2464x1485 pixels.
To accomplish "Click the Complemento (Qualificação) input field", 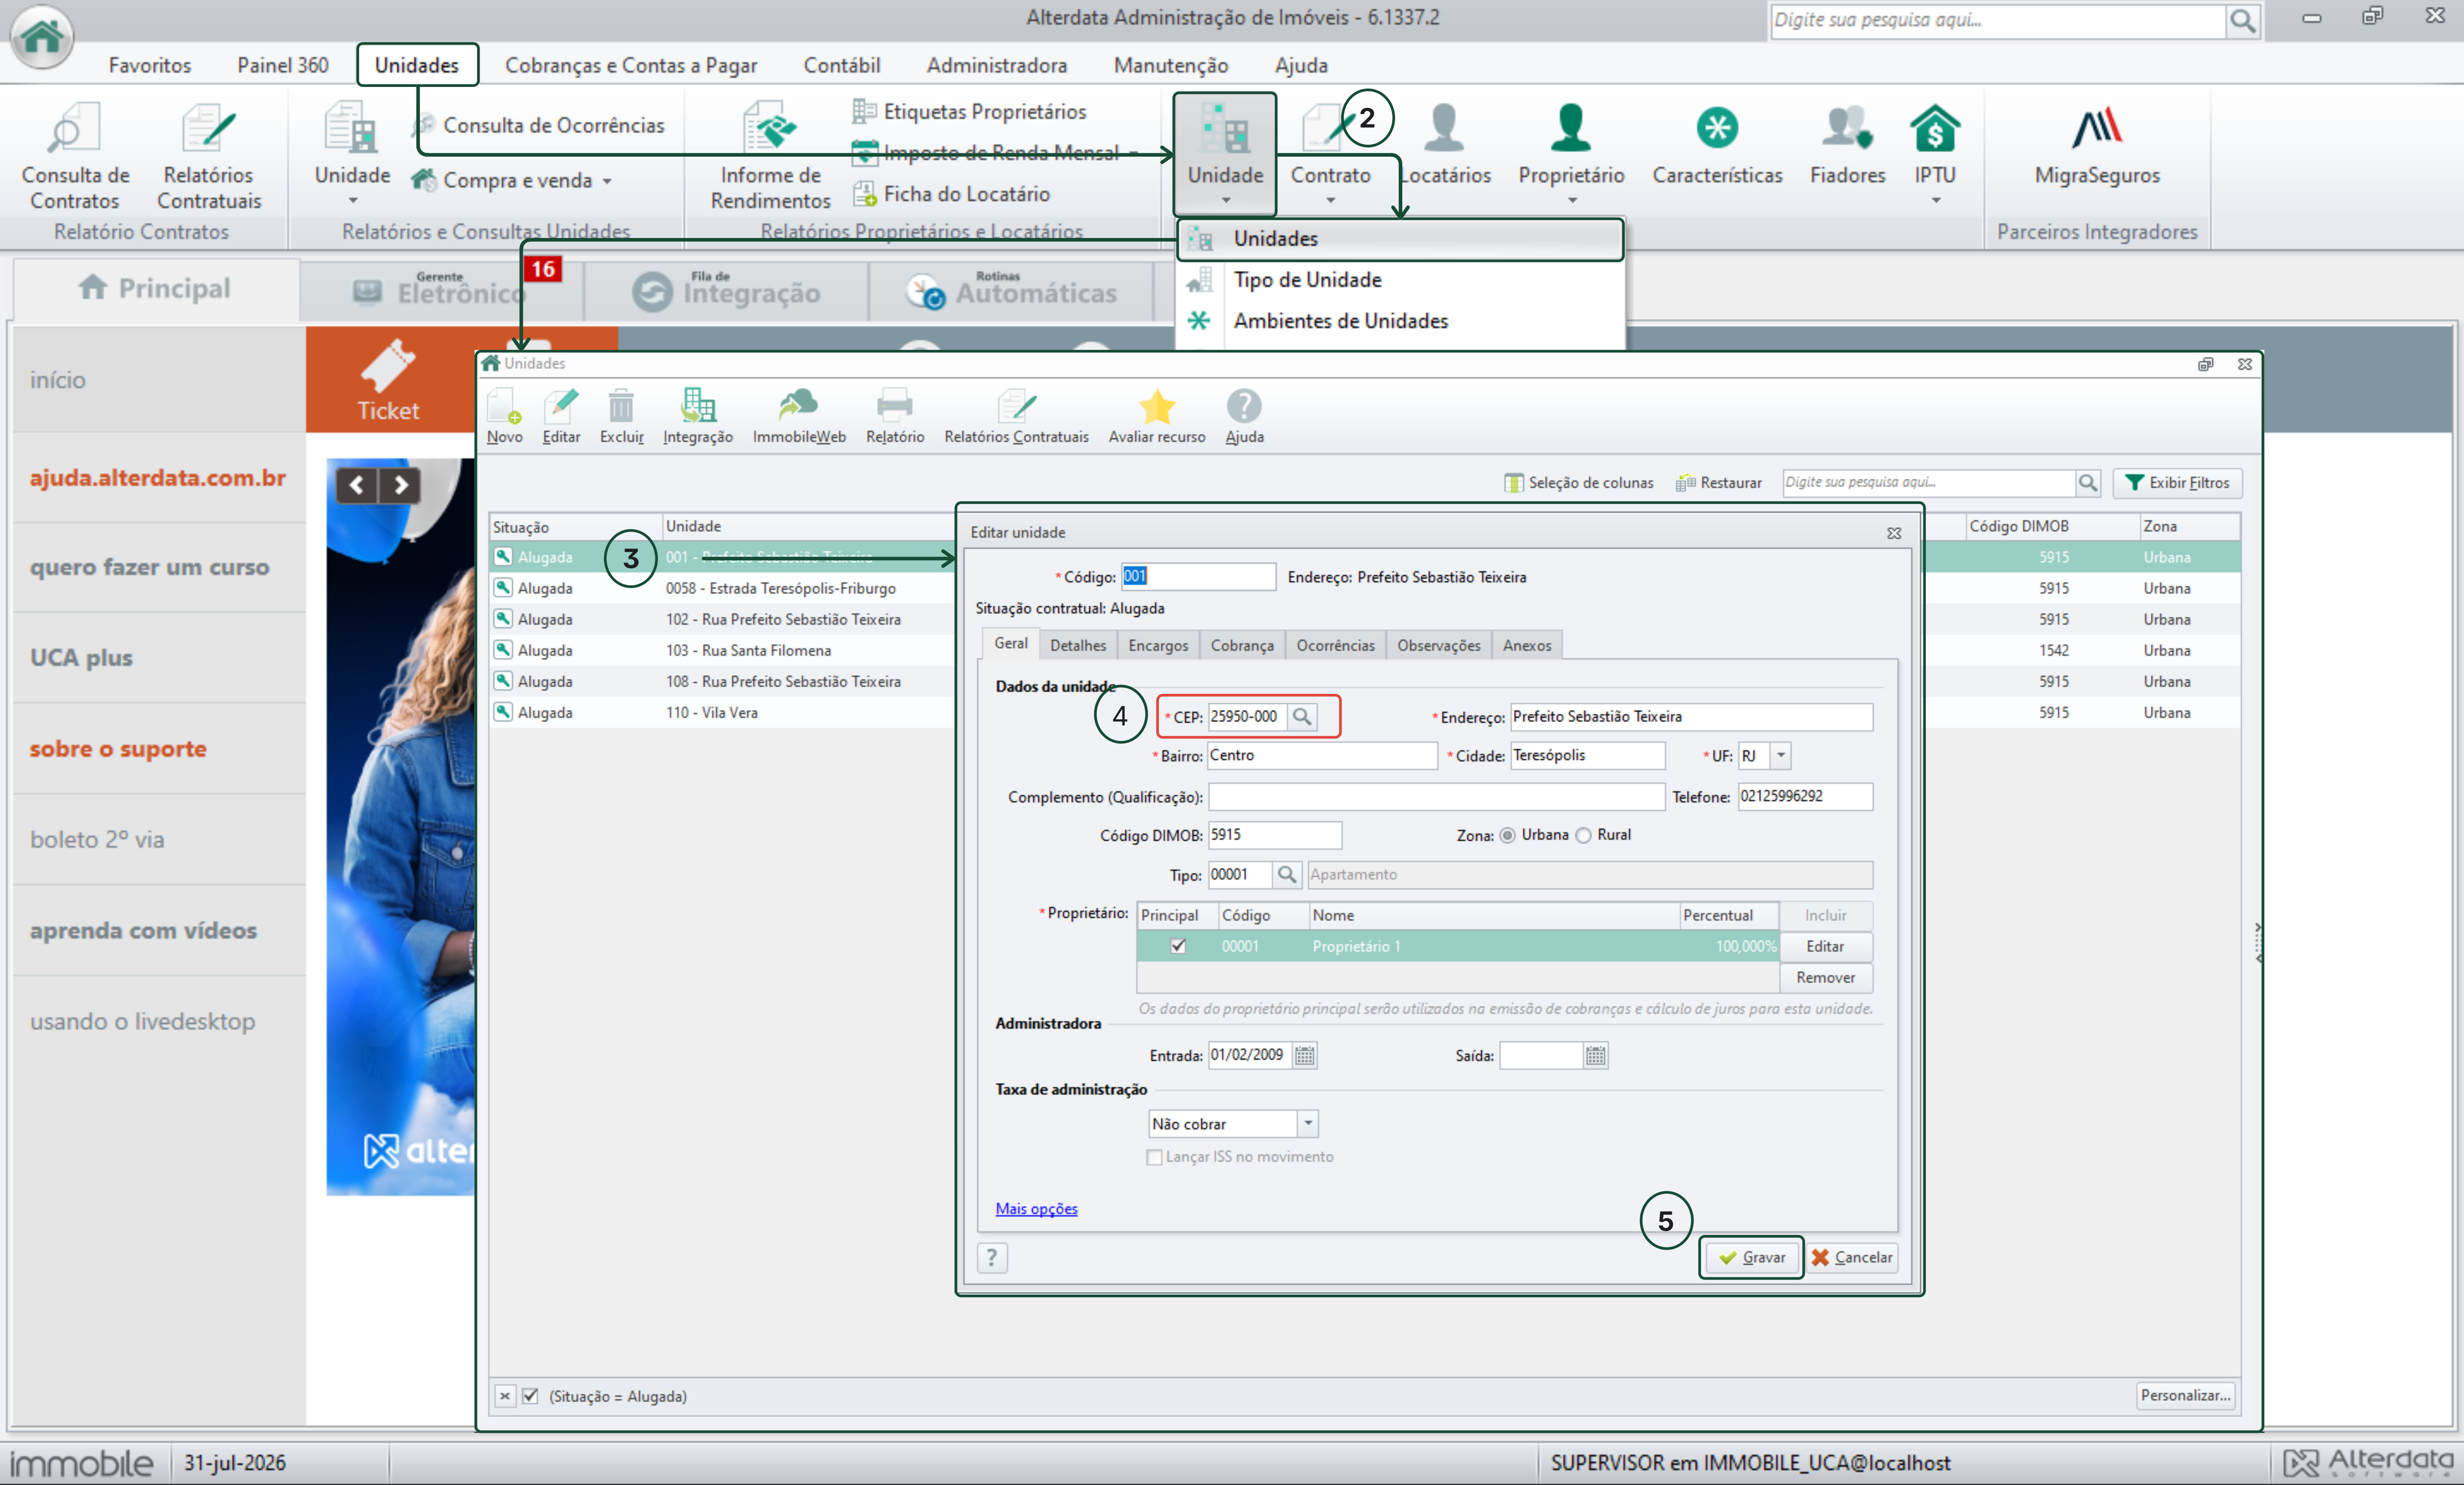I will [1436, 796].
